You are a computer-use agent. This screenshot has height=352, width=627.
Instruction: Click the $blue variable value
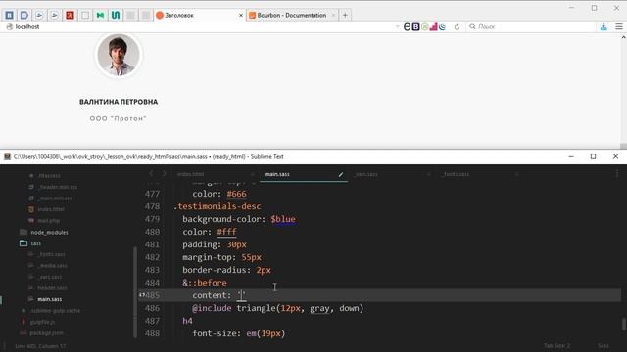click(283, 219)
